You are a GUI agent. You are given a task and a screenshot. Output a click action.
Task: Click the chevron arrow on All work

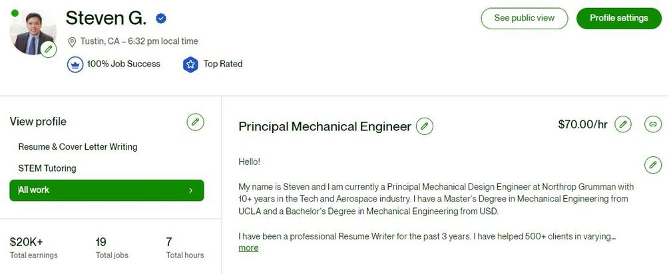tap(191, 190)
